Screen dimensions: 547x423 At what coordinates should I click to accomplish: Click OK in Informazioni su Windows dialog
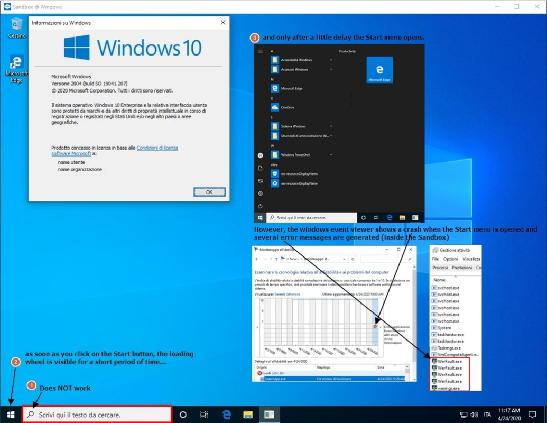click(209, 192)
